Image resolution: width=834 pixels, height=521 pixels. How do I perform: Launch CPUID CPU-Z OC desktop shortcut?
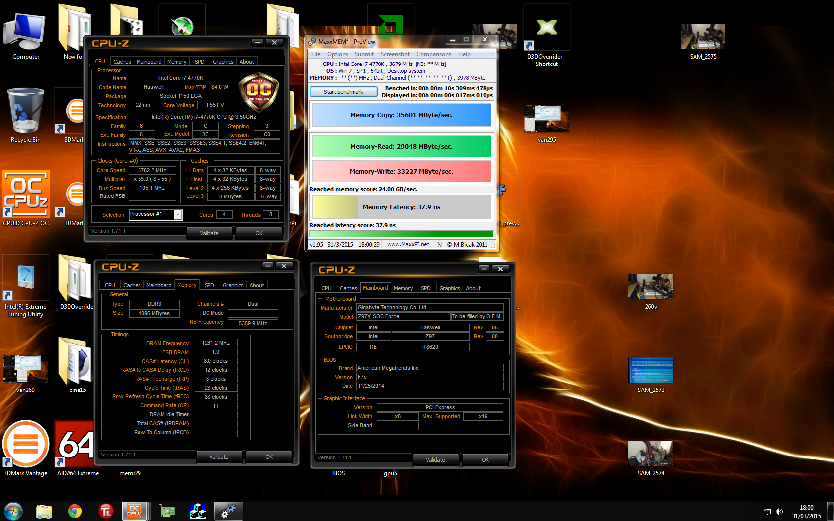pyautogui.click(x=25, y=199)
